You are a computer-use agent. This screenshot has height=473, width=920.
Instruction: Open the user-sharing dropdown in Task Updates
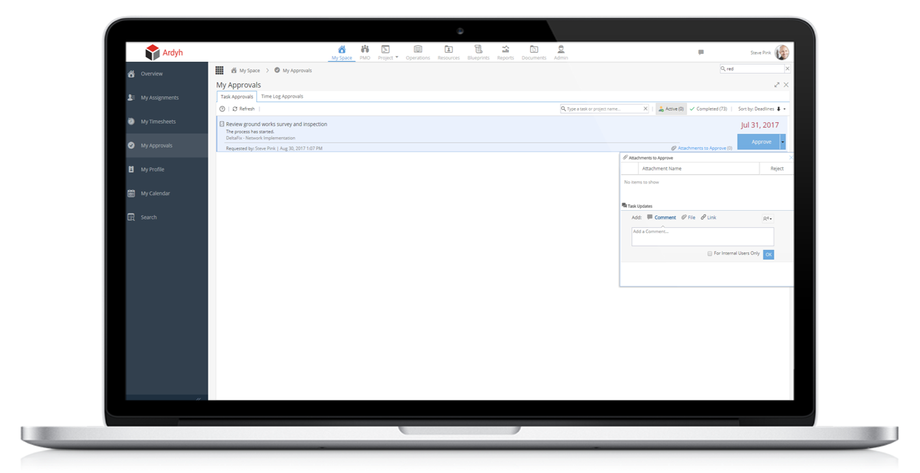pyautogui.click(x=767, y=219)
